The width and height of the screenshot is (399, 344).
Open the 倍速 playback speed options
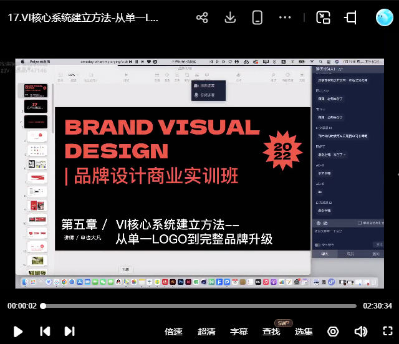click(173, 332)
